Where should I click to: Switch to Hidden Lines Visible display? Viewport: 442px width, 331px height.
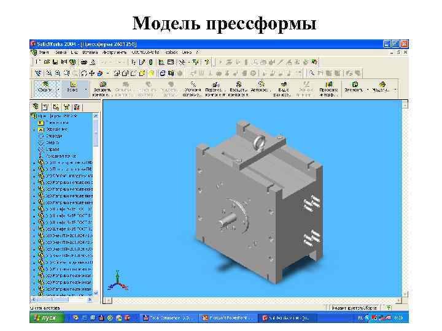125,74
